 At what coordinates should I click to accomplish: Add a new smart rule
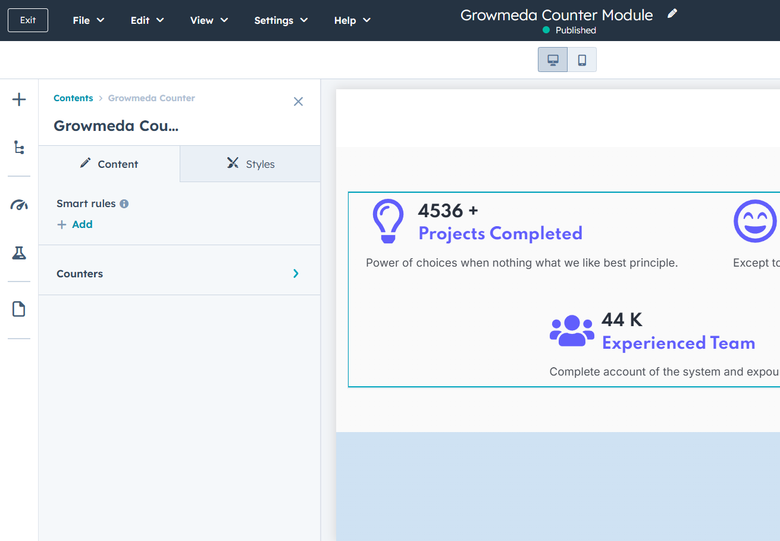[x=75, y=224]
